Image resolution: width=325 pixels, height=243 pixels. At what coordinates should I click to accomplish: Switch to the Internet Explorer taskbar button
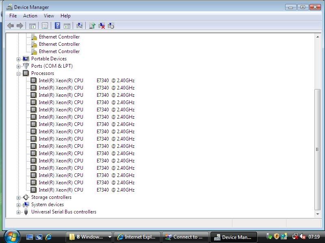pyautogui.click(x=137, y=237)
